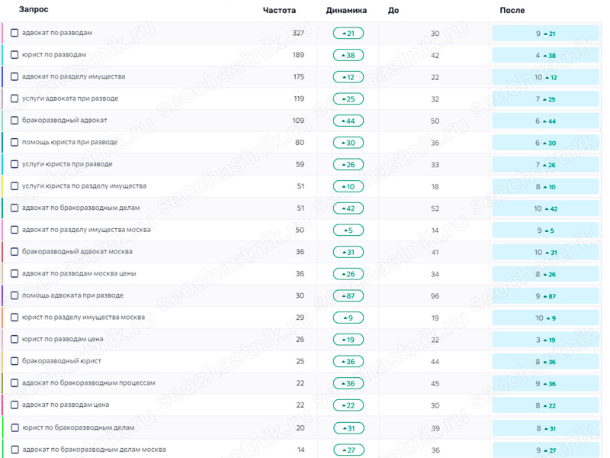The height and width of the screenshot is (458, 610).
Task: Select the ▲5 dynamics pill
Action: click(348, 231)
